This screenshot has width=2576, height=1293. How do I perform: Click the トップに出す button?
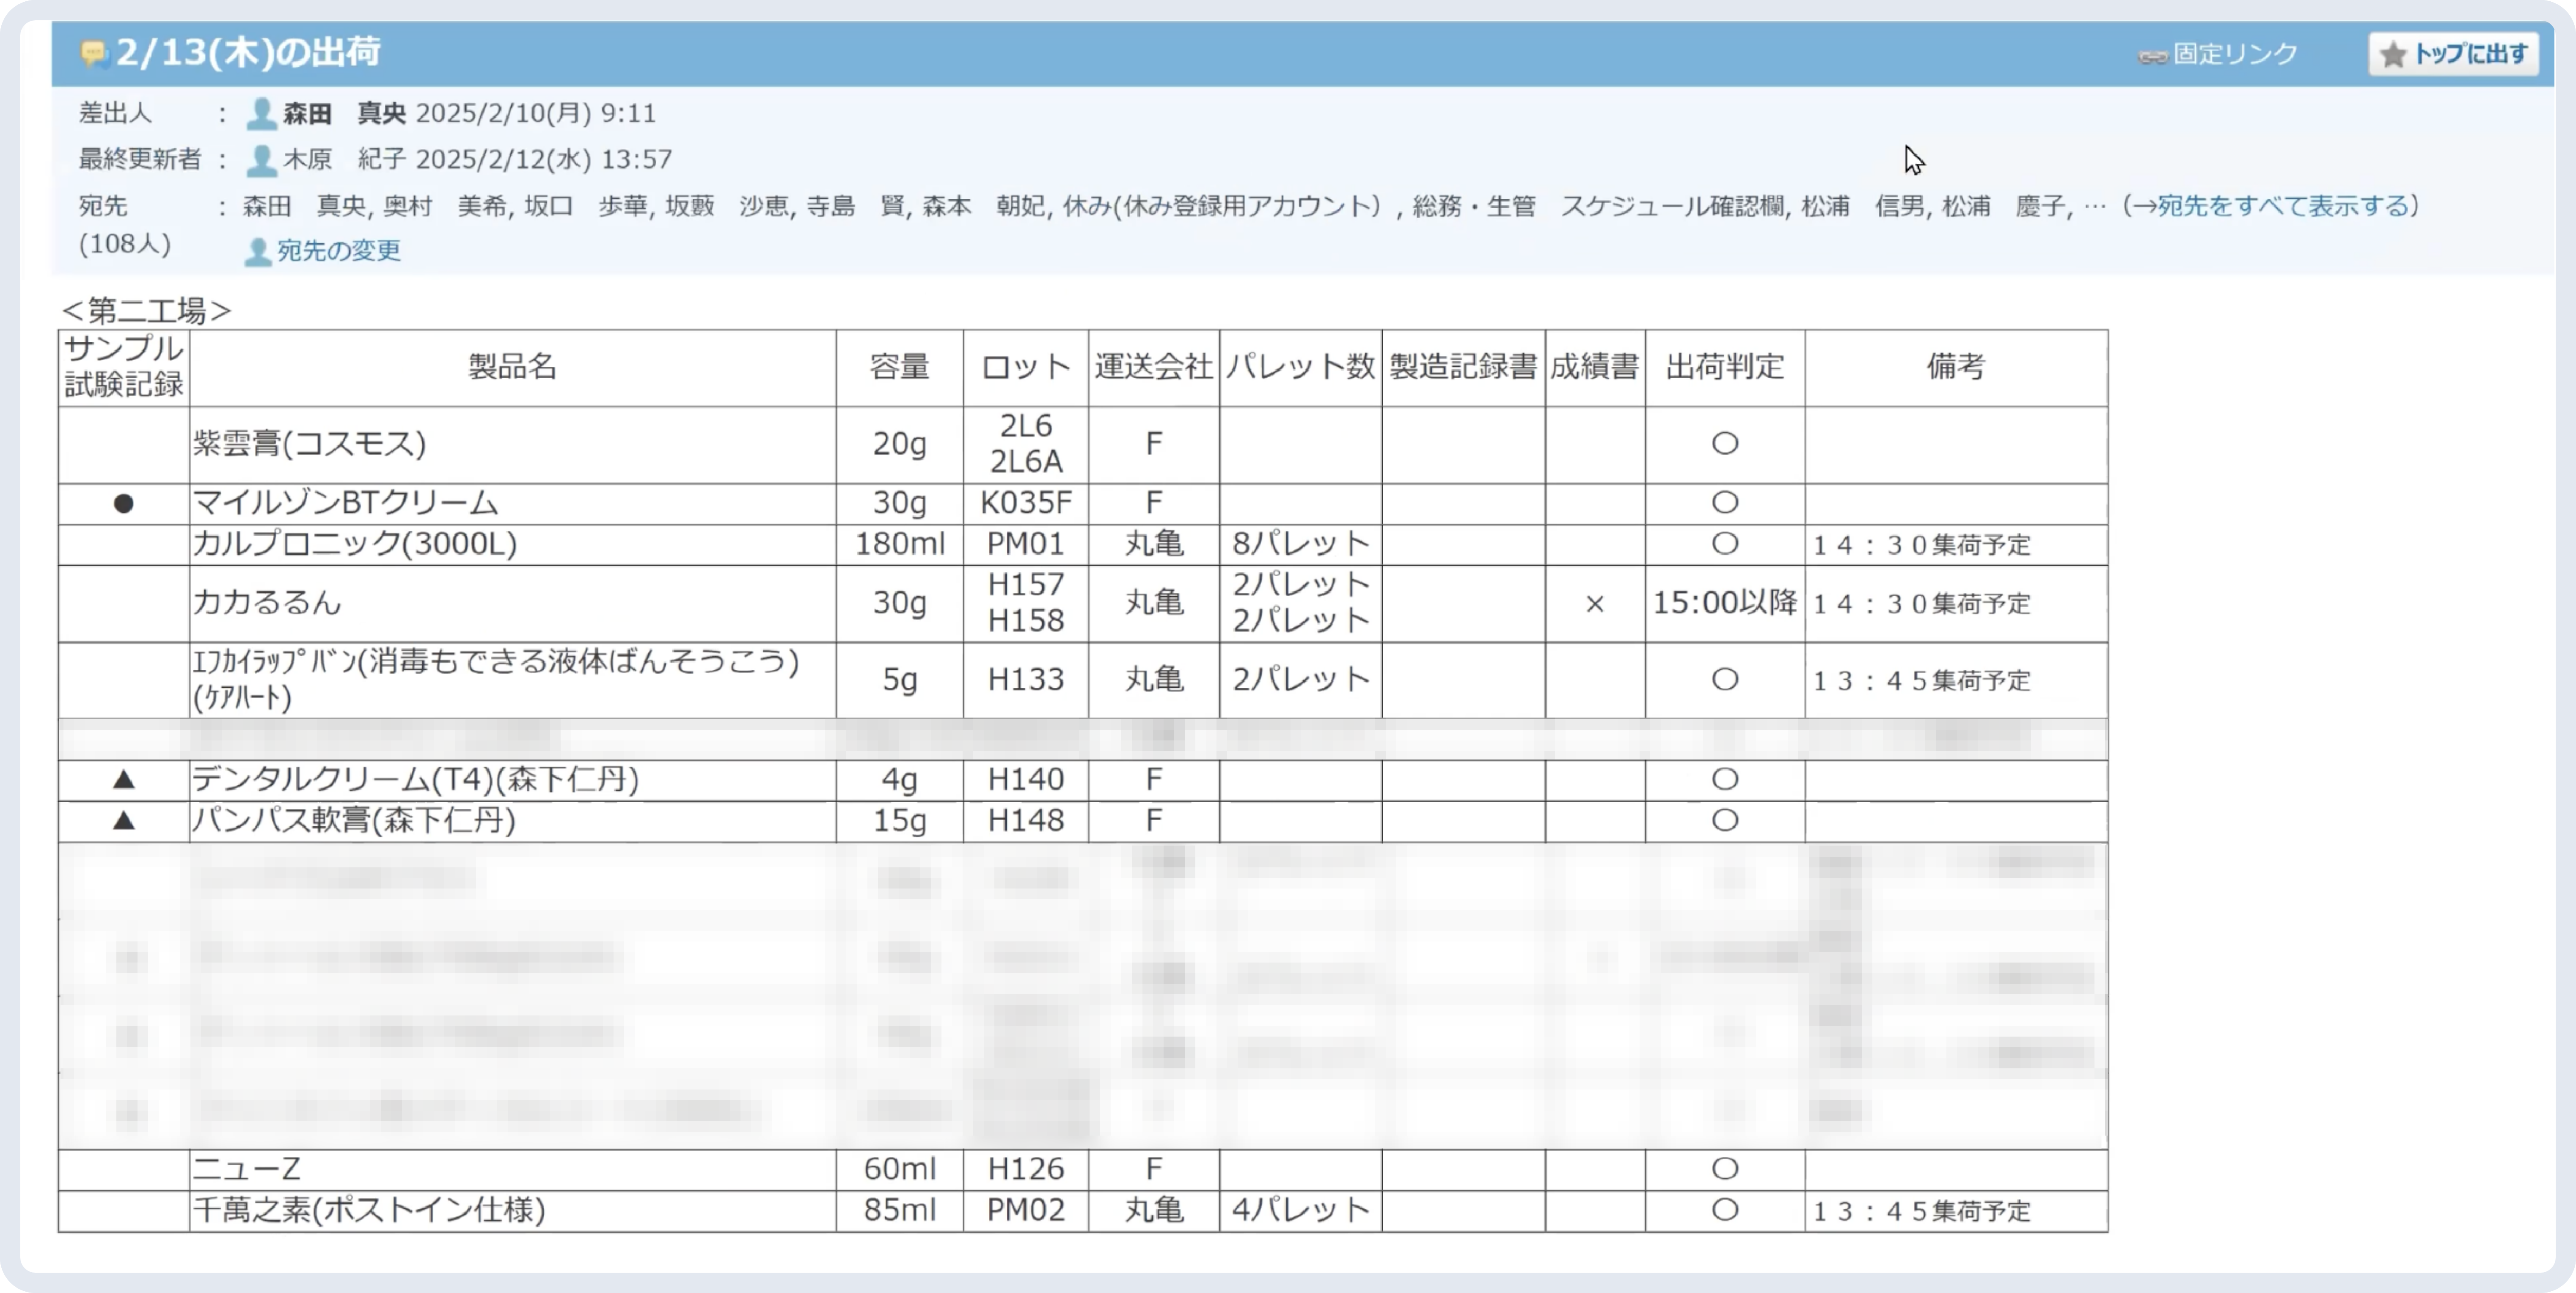2453,54
